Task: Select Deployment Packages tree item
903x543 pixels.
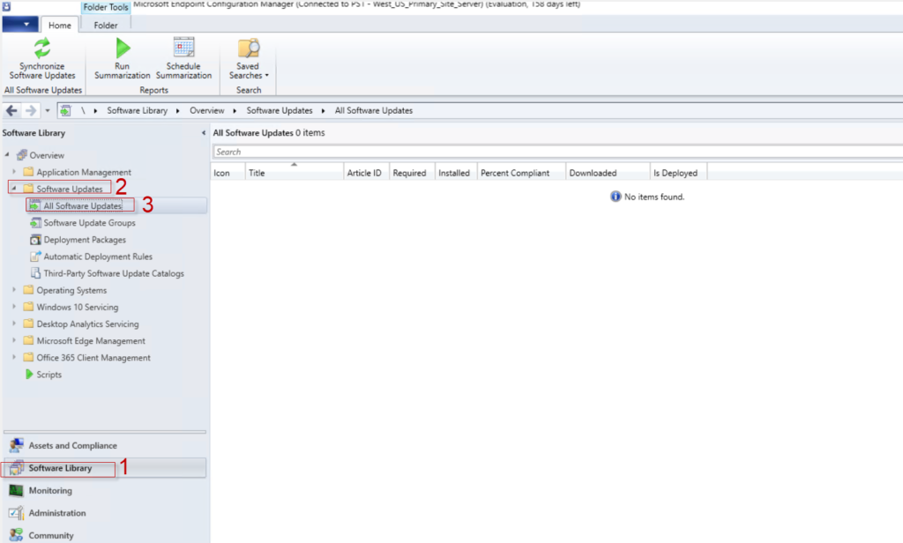Action: [85, 240]
